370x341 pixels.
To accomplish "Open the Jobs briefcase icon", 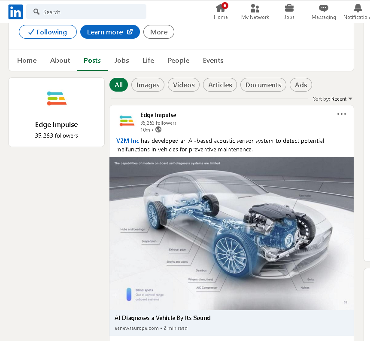I will click(x=289, y=8).
